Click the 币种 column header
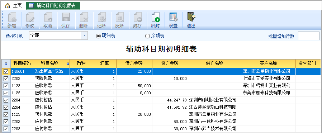 coord(81,63)
